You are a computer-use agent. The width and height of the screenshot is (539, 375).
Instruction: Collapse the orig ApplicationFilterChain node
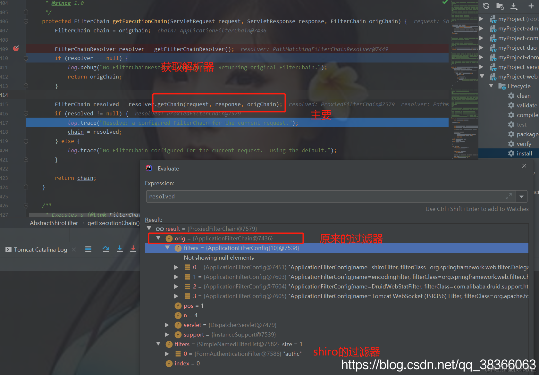158,238
